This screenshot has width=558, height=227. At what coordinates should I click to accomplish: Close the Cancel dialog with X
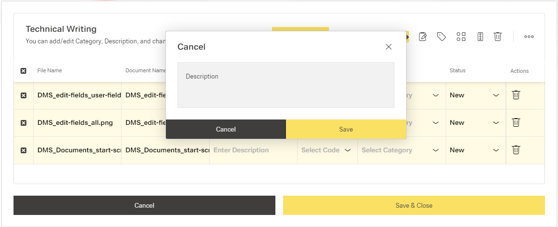(389, 47)
